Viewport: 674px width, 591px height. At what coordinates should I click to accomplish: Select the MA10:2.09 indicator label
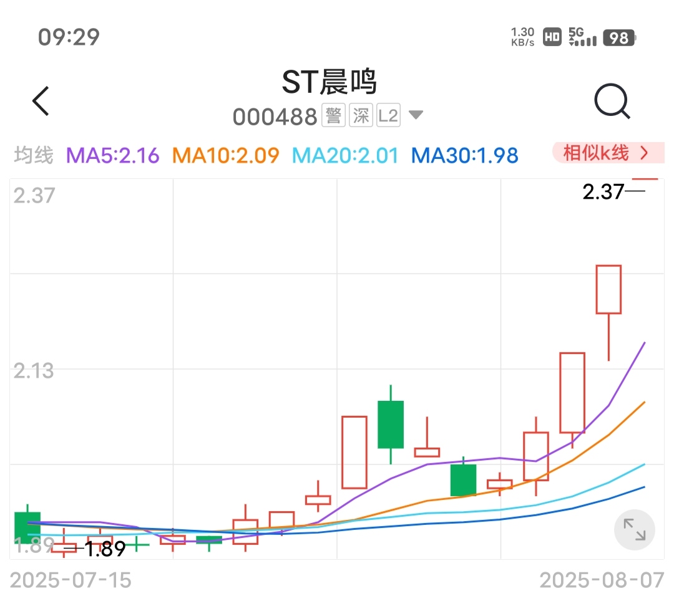click(226, 155)
